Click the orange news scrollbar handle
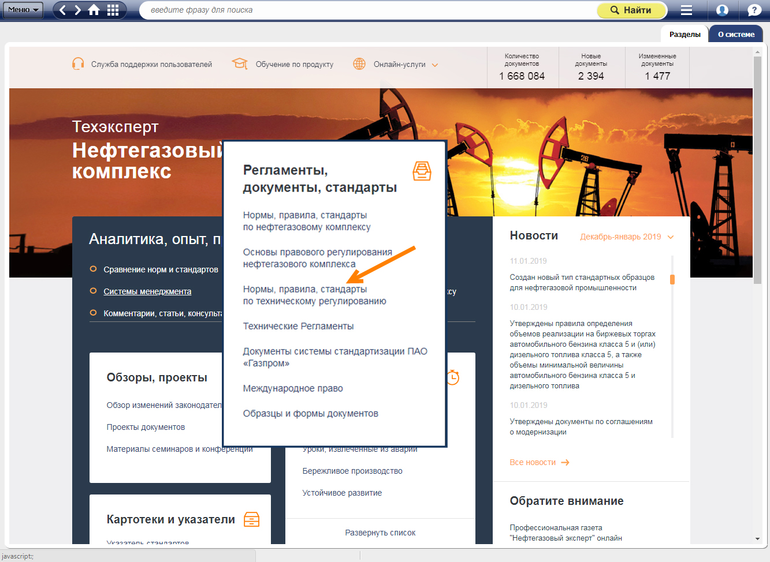 click(672, 279)
